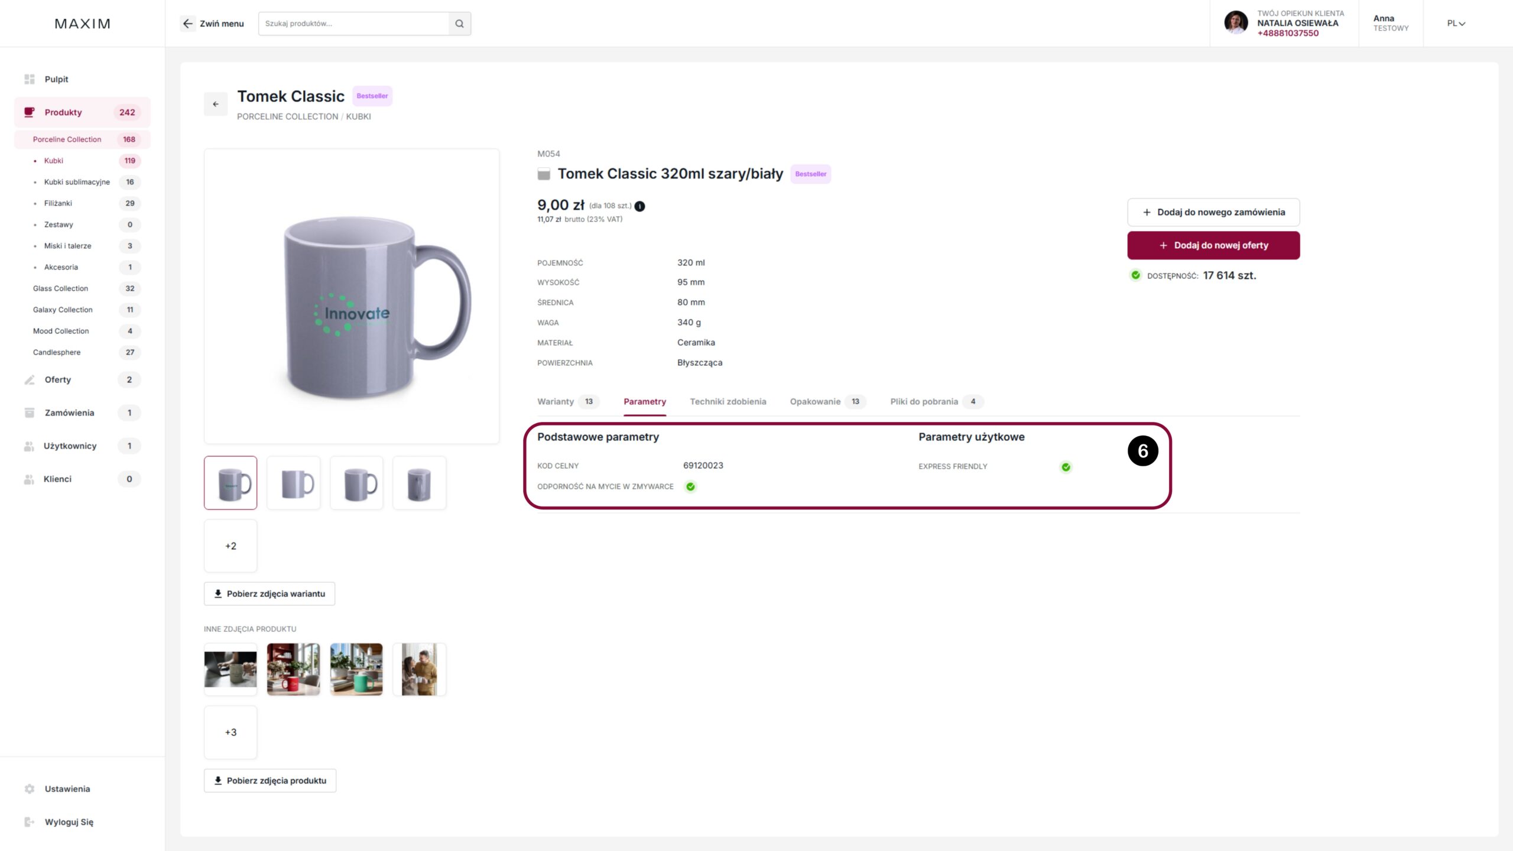Switch to the Techniki zdobienia tab
Image resolution: width=1513 pixels, height=851 pixels.
click(x=728, y=401)
